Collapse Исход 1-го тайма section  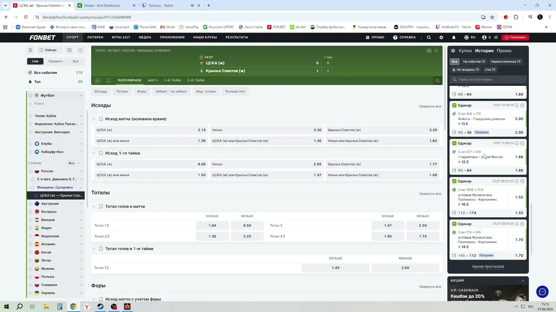(93, 153)
